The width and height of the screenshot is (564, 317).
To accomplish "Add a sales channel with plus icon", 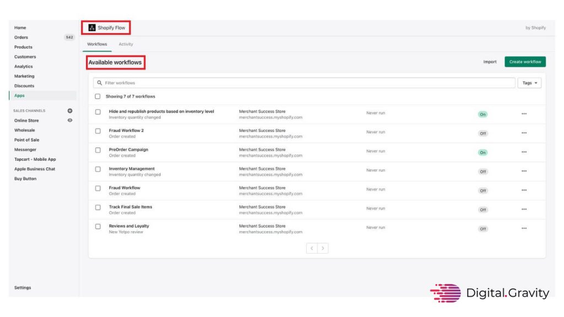I will [70, 111].
